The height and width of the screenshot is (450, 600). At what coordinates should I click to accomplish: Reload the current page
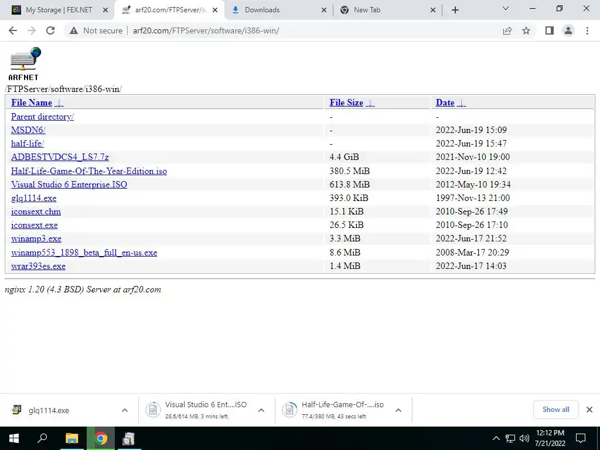(50, 30)
